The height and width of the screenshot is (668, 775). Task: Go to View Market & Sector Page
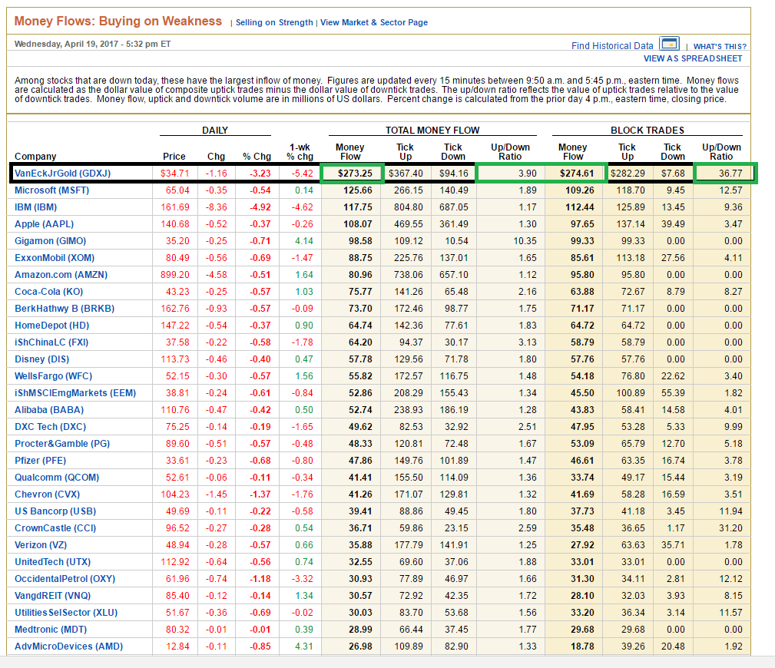(374, 22)
